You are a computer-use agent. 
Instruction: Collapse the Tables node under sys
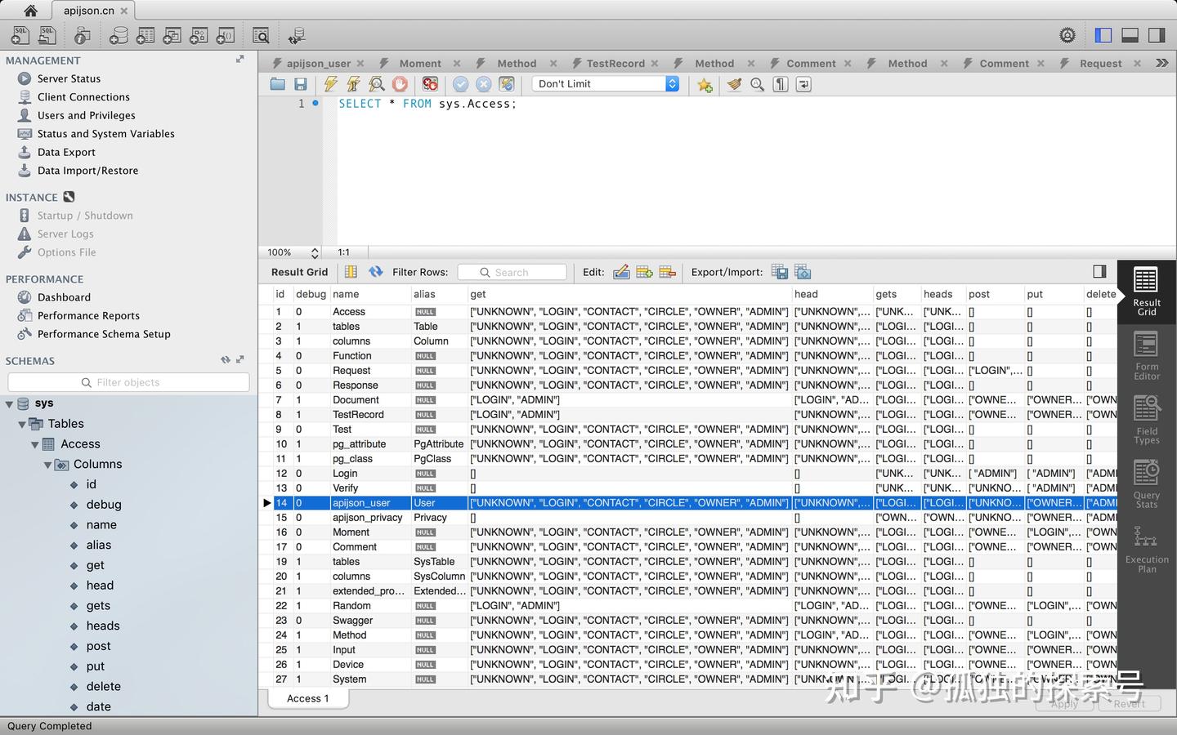[22, 424]
